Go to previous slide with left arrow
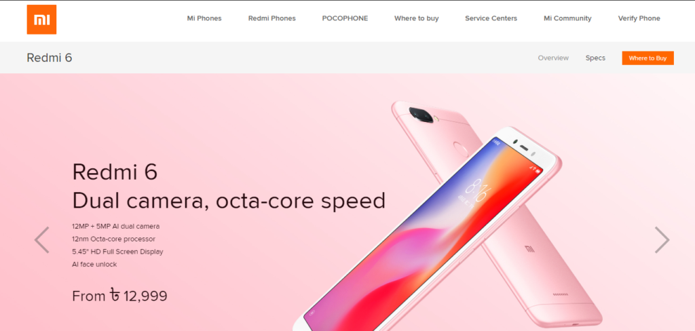The height and width of the screenshot is (331, 695). [41, 239]
